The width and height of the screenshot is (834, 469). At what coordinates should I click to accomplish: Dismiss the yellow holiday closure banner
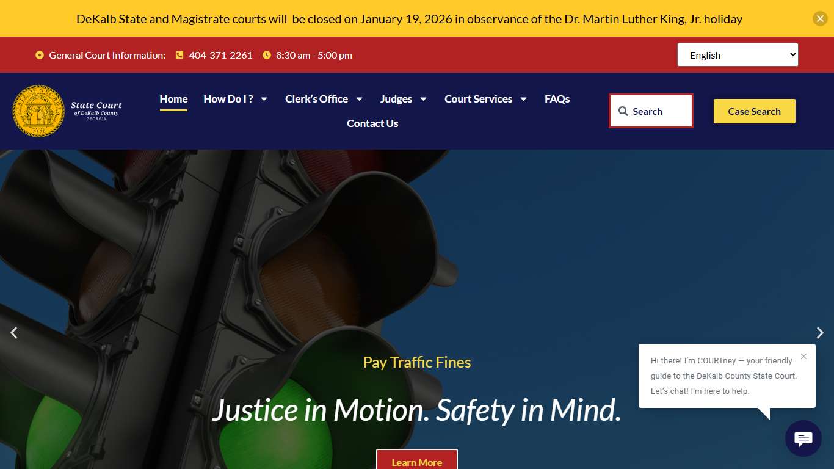click(x=819, y=19)
